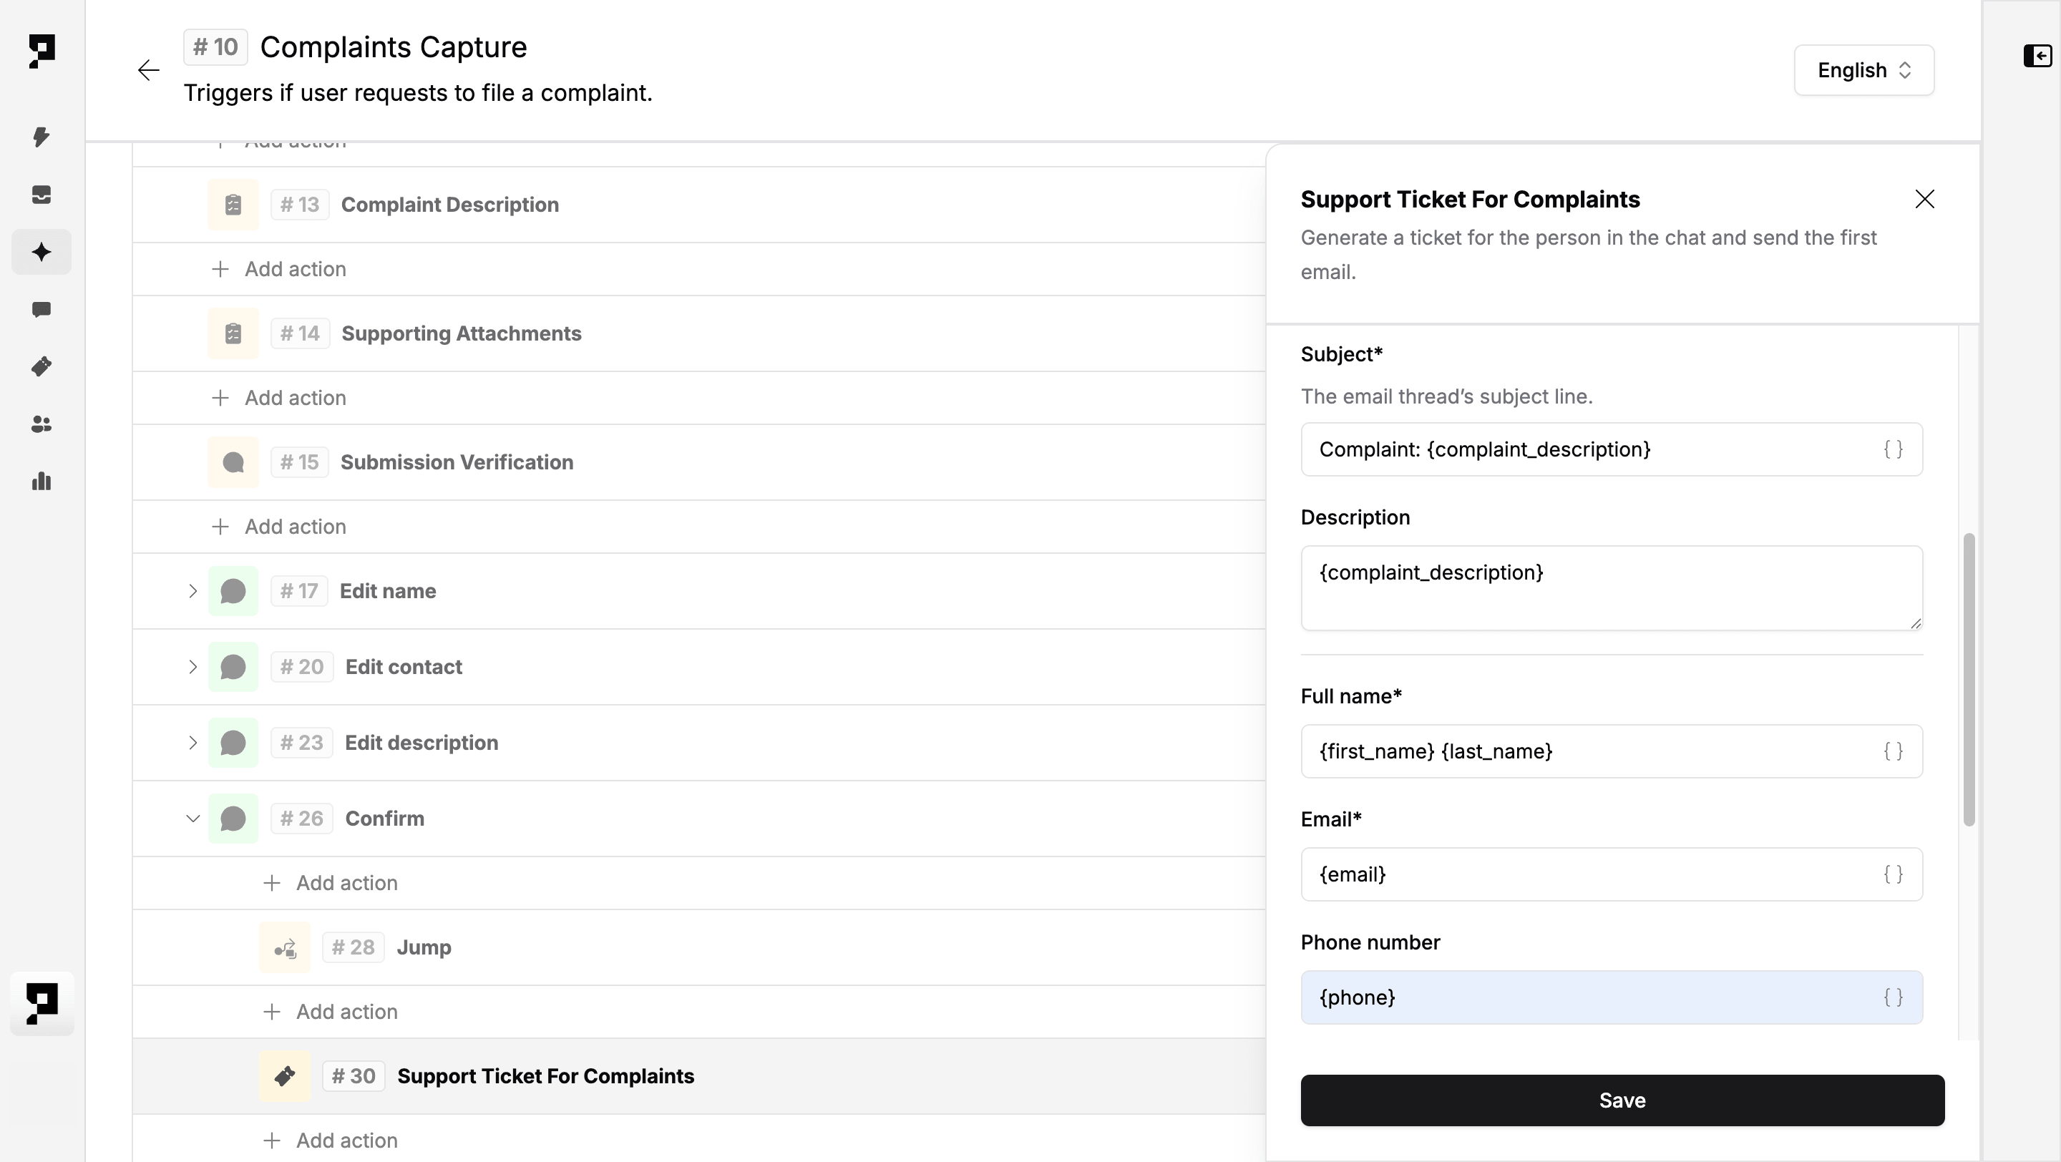Click the chat bubble sidebar icon
Image resolution: width=2061 pixels, height=1162 pixels.
pos(42,310)
